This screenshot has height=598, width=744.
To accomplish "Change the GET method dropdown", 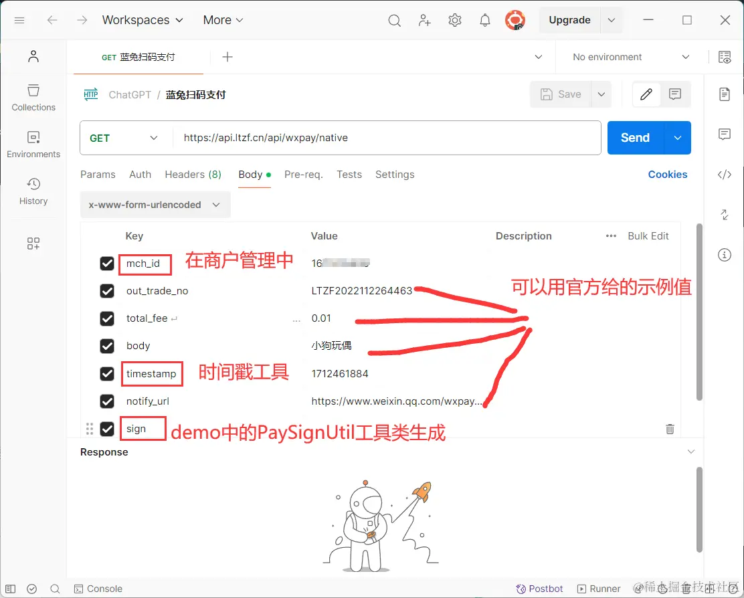I will click(x=124, y=138).
